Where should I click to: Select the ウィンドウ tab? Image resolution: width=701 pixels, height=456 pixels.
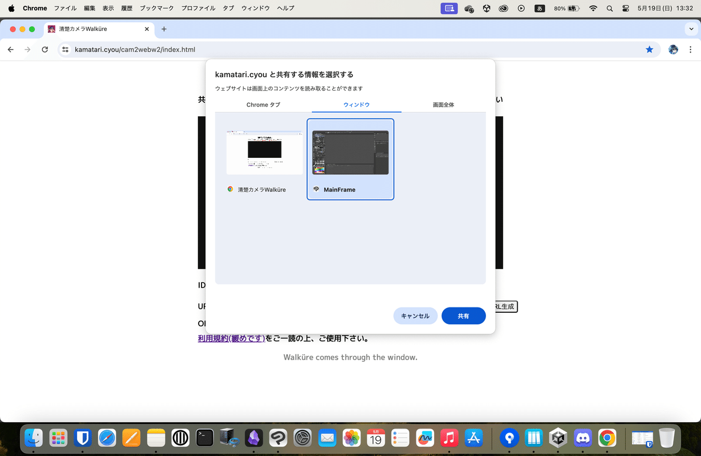(x=356, y=105)
